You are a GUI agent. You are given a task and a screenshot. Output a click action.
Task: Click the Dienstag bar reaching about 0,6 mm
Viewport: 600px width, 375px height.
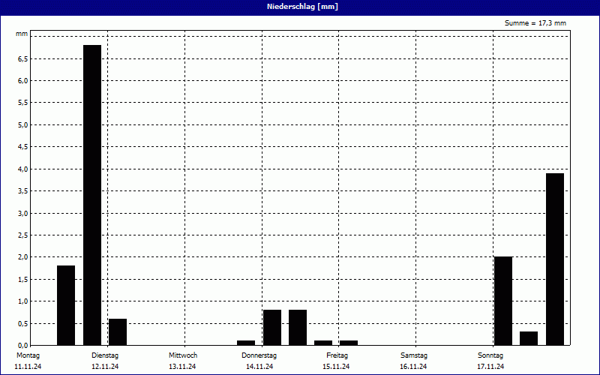click(x=118, y=332)
